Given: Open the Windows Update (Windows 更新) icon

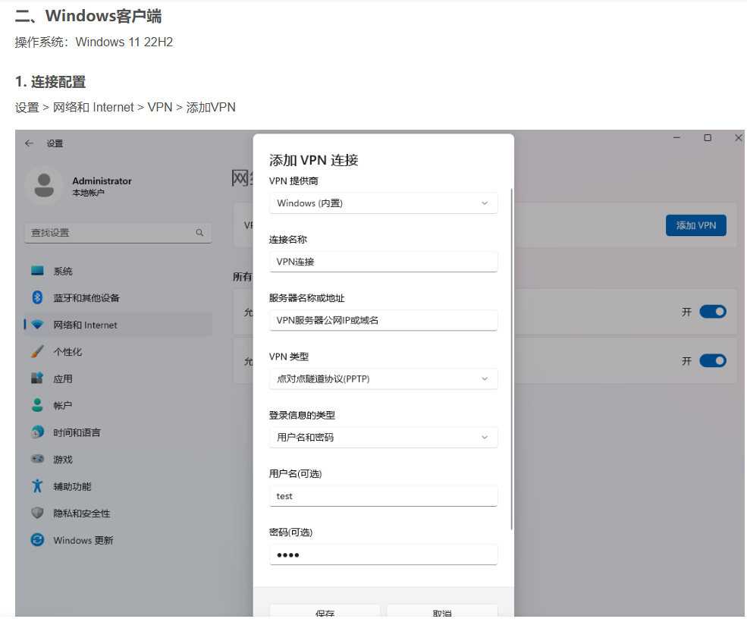Looking at the screenshot, I should pos(37,540).
